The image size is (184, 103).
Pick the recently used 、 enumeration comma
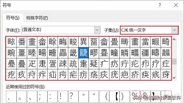(32, 96)
